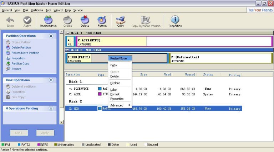
Task: Select the PQSERVICE row in partition list
Action: pos(153,89)
